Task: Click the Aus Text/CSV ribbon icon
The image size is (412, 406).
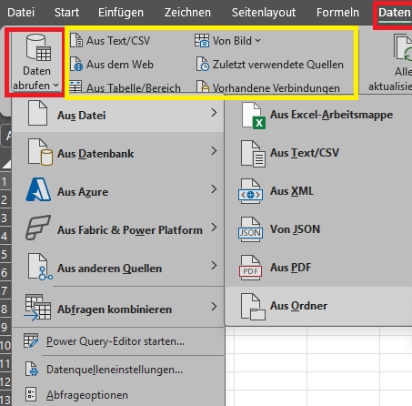Action: (x=76, y=41)
